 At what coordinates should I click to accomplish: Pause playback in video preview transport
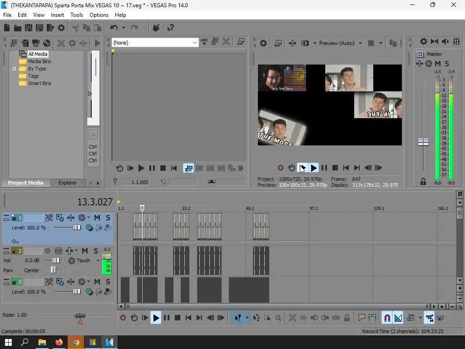tap(324, 168)
